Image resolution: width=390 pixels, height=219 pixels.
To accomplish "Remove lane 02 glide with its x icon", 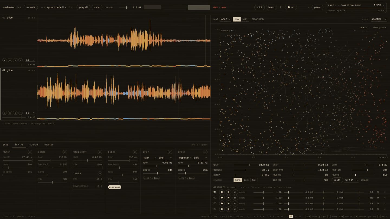I will coord(20,113).
